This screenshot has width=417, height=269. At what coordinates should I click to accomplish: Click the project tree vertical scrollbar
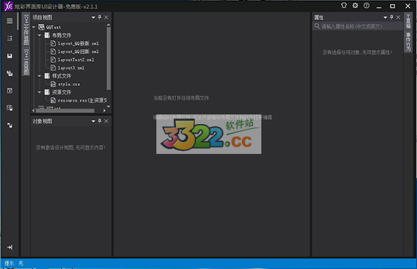108,58
